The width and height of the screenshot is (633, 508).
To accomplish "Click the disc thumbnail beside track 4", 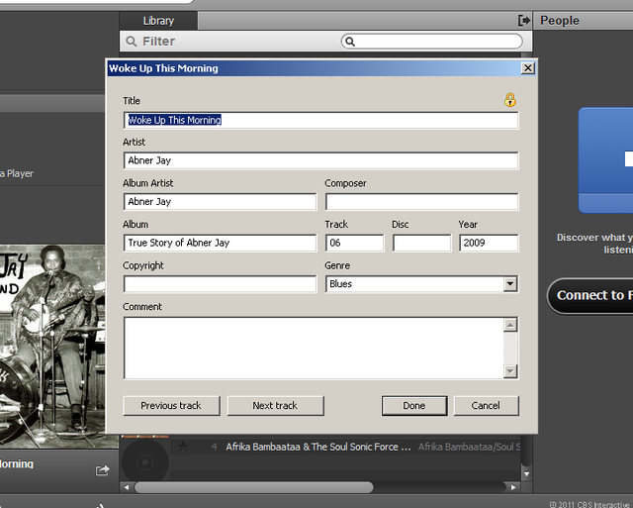I will 145,461.
